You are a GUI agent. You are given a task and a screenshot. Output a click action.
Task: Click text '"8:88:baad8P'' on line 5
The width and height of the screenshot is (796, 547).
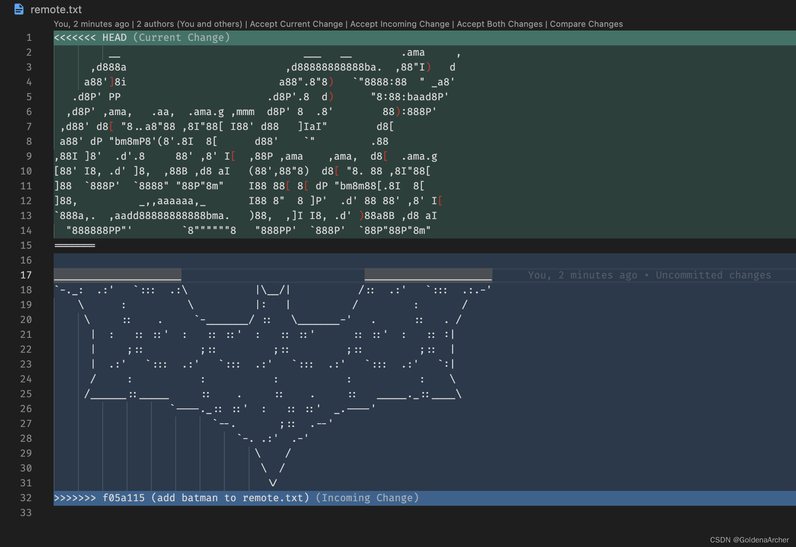410,97
